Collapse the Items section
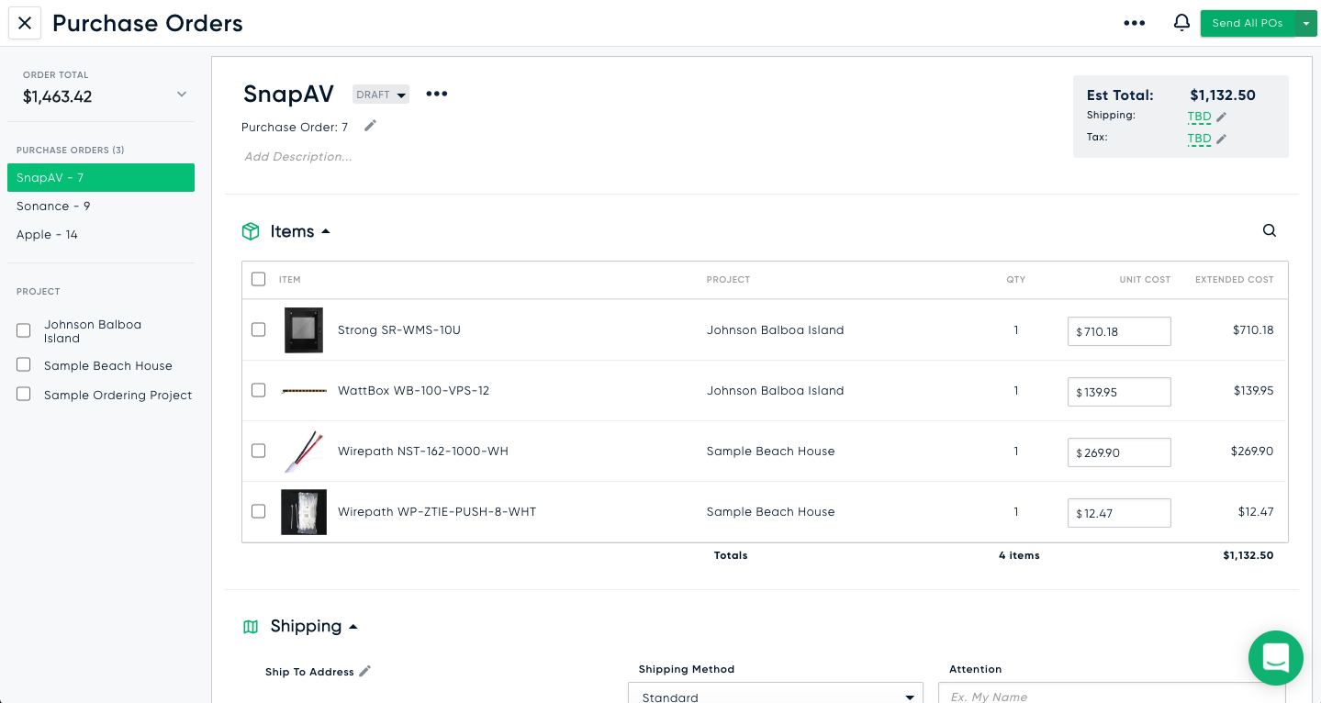The height and width of the screenshot is (703, 1321). (x=326, y=231)
